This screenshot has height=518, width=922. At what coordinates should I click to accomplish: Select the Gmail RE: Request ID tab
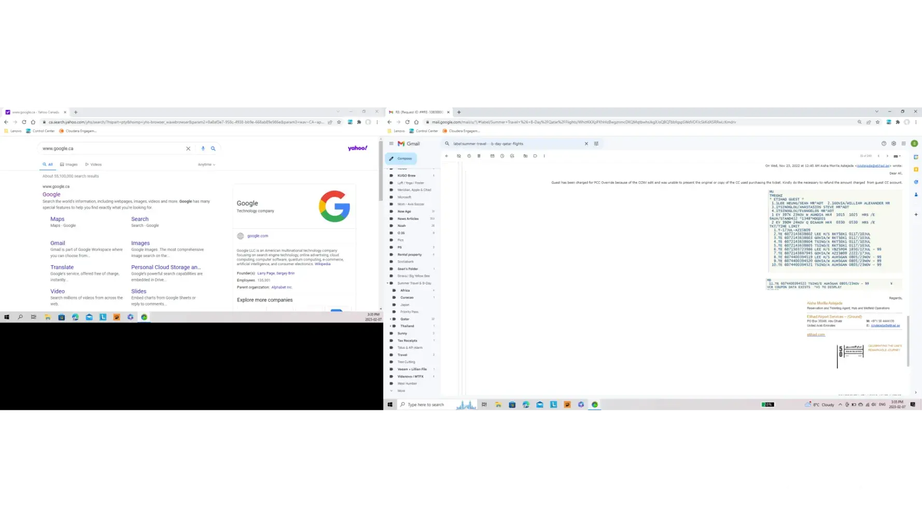point(419,112)
